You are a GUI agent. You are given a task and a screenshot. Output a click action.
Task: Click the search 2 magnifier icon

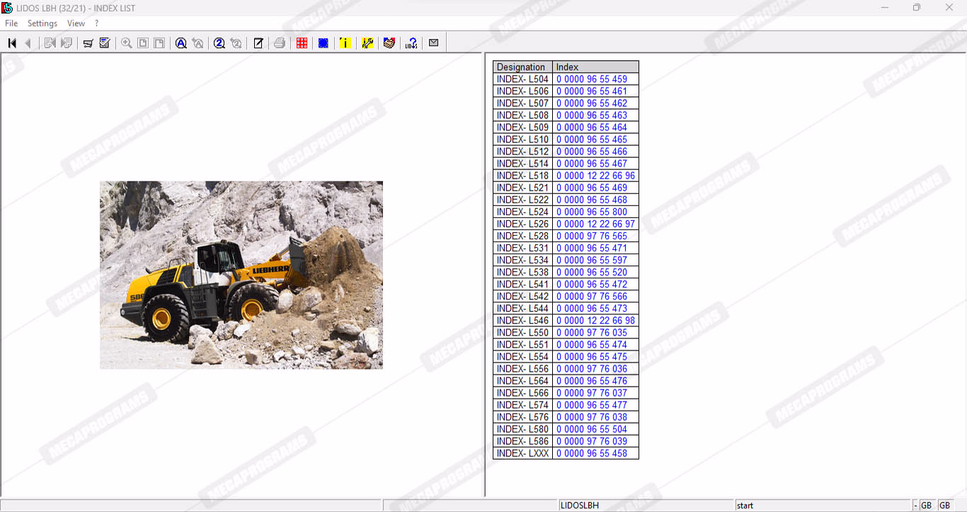click(219, 43)
